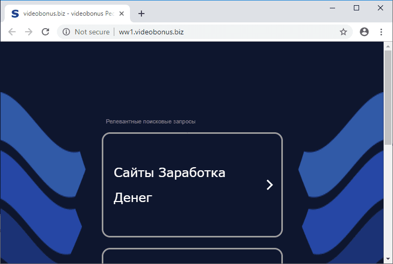Open a new tab with the plus button
393x264 pixels.
(x=141, y=14)
